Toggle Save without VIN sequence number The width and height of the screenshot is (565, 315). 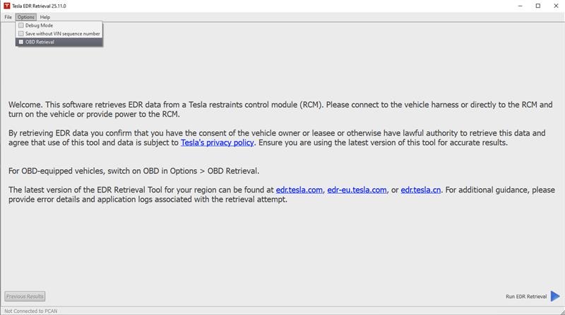click(21, 34)
